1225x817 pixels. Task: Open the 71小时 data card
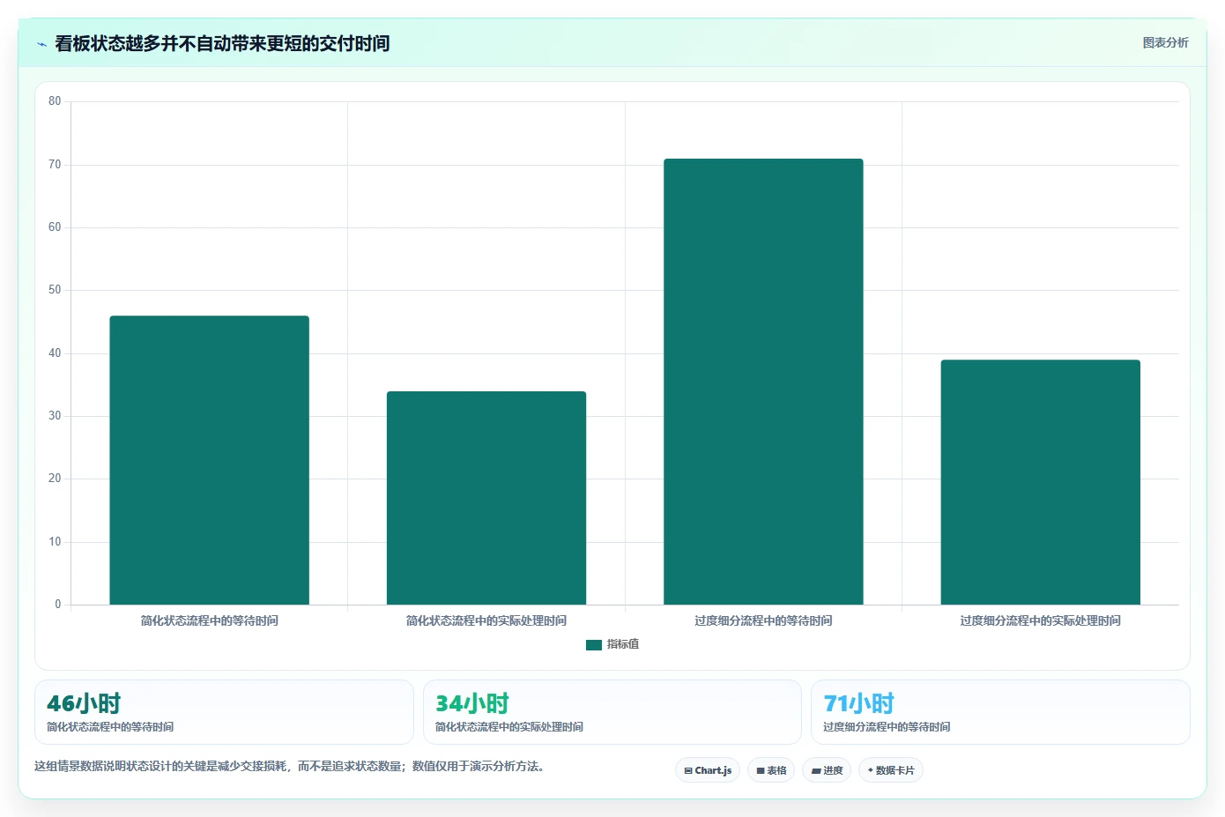click(1000, 712)
